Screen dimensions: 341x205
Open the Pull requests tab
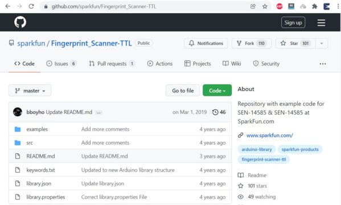[112, 64]
